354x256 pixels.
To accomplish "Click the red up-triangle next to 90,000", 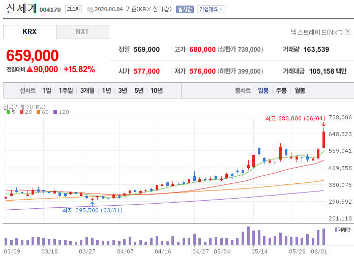I will coord(30,69).
